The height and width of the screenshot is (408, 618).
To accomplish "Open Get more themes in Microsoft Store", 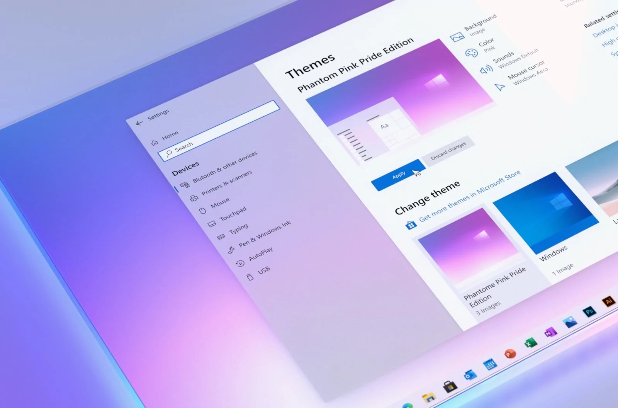I will [x=469, y=196].
